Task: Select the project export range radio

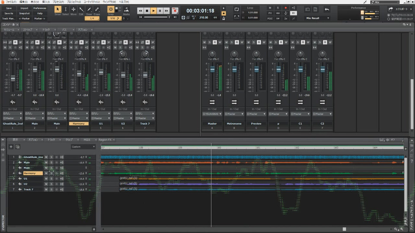Action: click(389, 16)
